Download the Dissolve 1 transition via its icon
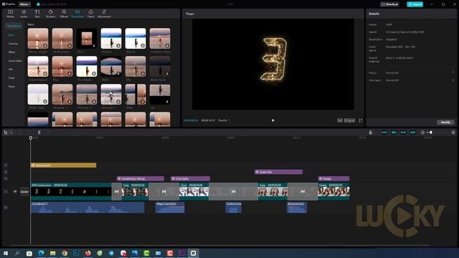This screenshot has width=459, height=258. (x=70, y=102)
